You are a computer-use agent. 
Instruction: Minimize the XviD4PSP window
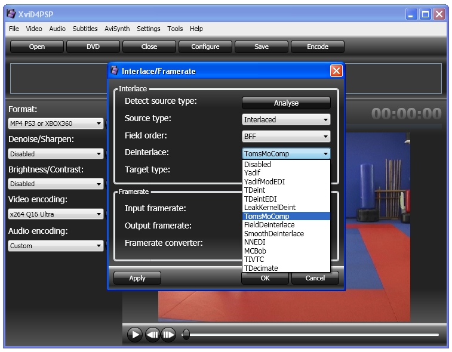(x=411, y=14)
